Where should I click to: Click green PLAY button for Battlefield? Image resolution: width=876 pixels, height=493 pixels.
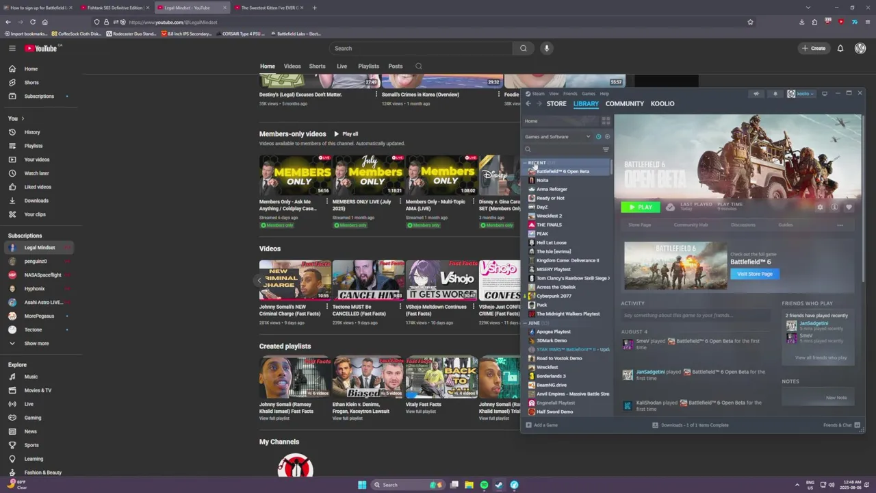coord(641,207)
